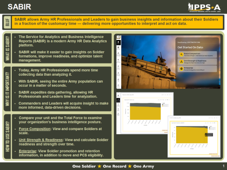Viewport: 227px width, 170px height.
Task: Click bullet 'SABIR expedites data gathering'
Action: click(58, 94)
